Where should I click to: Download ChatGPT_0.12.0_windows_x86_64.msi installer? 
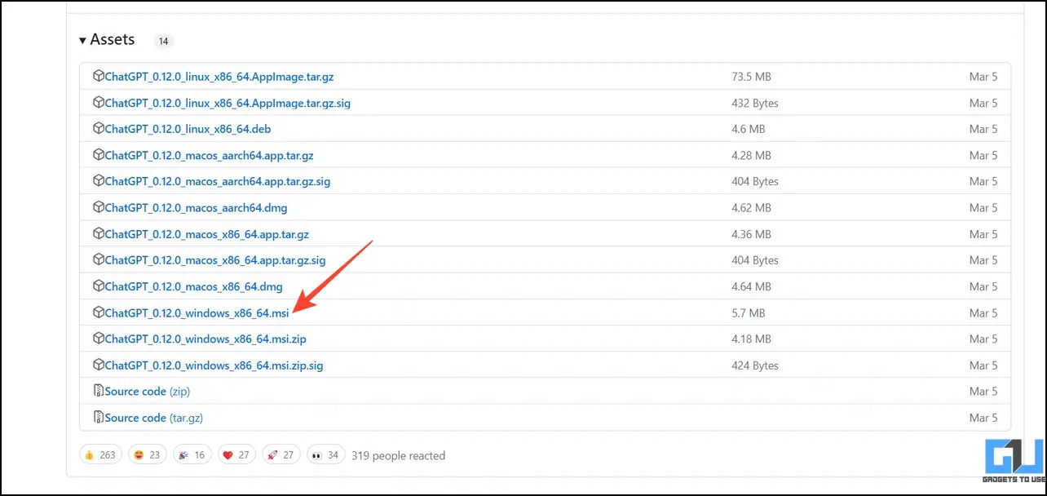point(197,312)
